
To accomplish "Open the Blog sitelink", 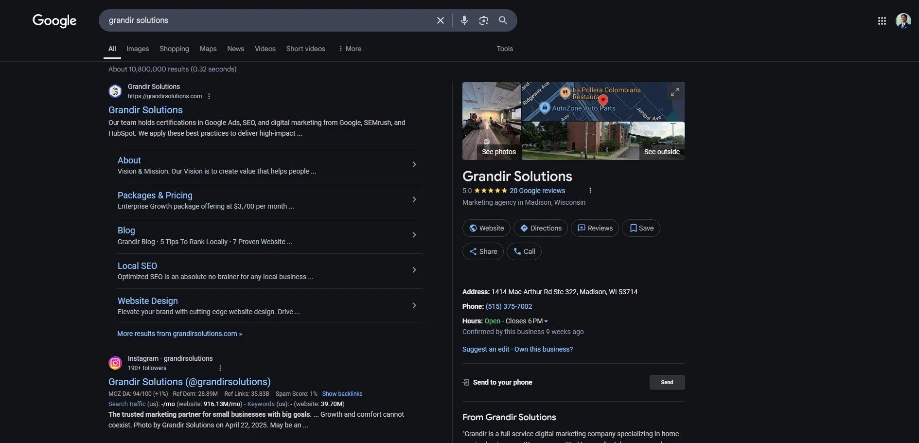I will (x=126, y=230).
